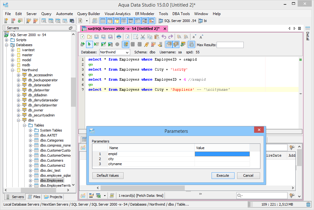Image resolution: width=314 pixels, height=210 pixels.
Task: Click the Copy icon in editor toolbar
Action: tap(149, 37)
